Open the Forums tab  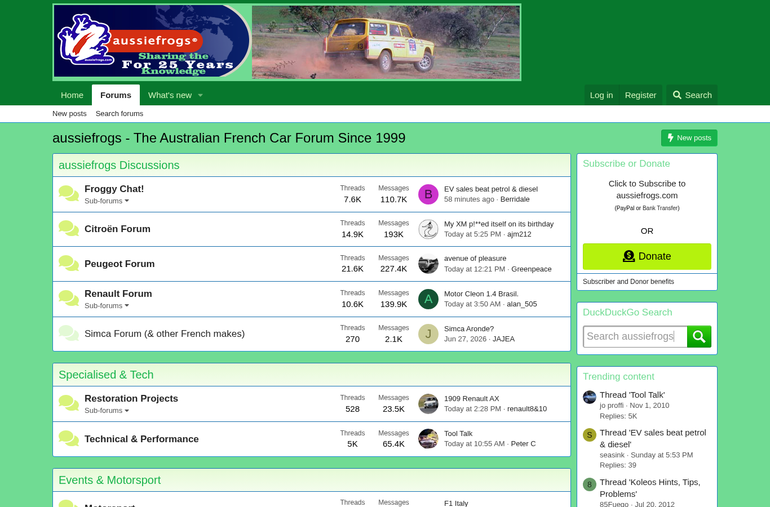coord(116,95)
